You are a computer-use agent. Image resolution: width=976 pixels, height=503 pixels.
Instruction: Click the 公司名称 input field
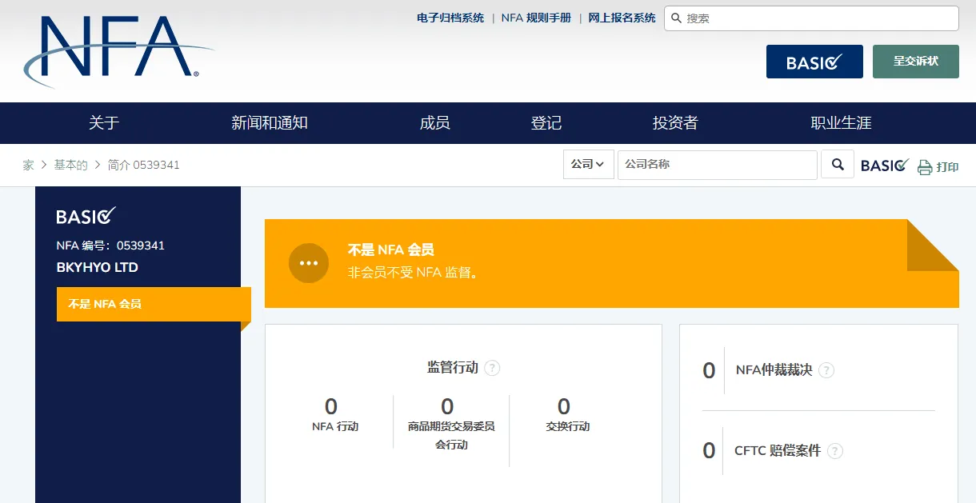tap(718, 164)
